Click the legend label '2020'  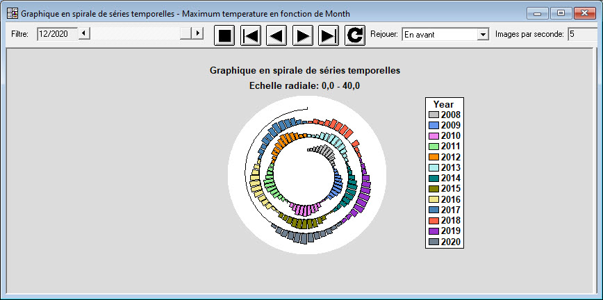pyautogui.click(x=451, y=242)
